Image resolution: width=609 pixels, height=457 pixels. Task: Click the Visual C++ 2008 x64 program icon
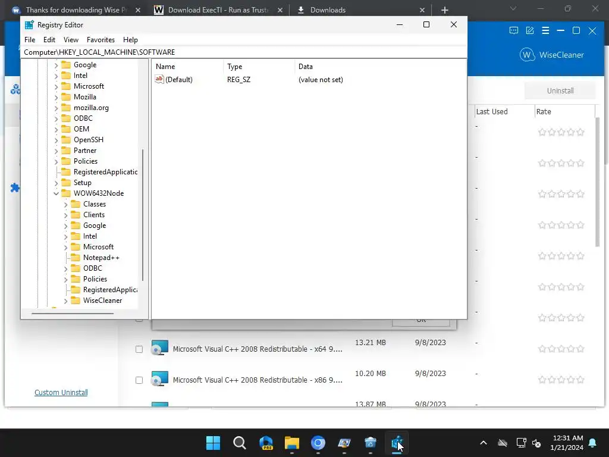[x=159, y=348]
